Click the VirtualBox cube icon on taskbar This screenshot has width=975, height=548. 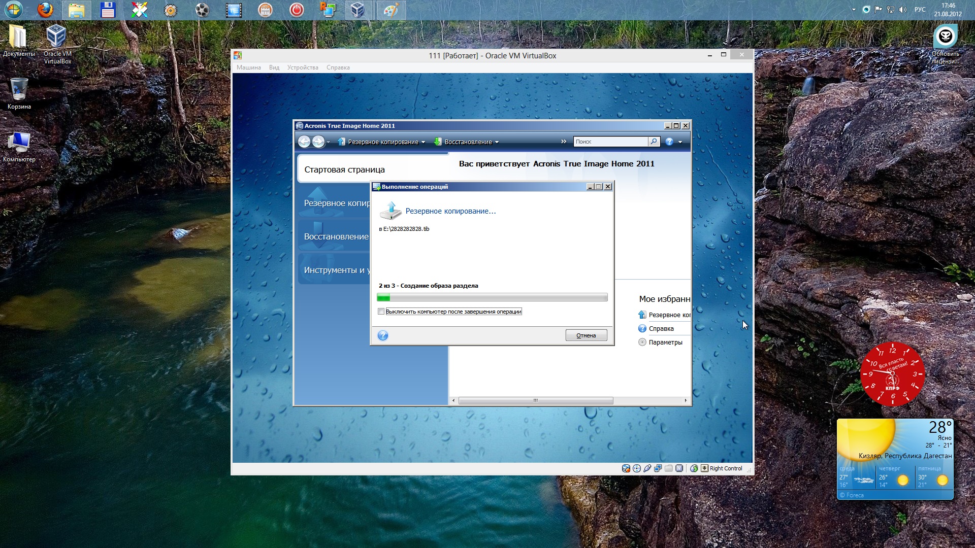(x=359, y=10)
